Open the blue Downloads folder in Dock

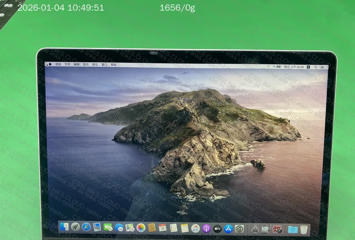click(x=293, y=230)
